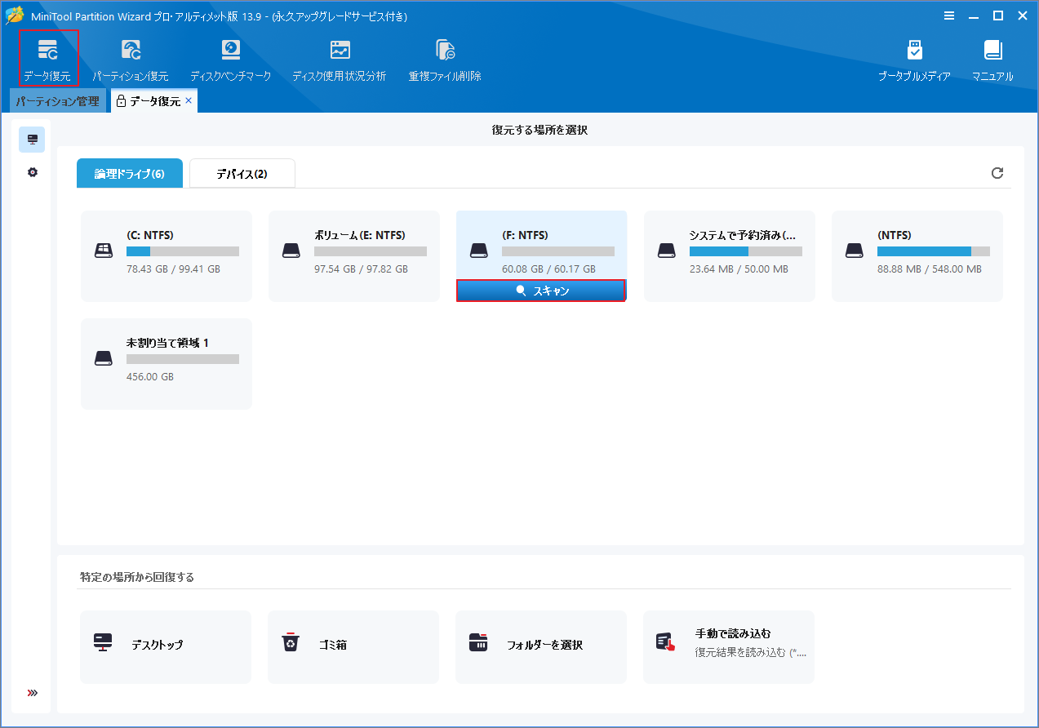
Task: Click the C: drive disk icon
Action: (x=104, y=251)
